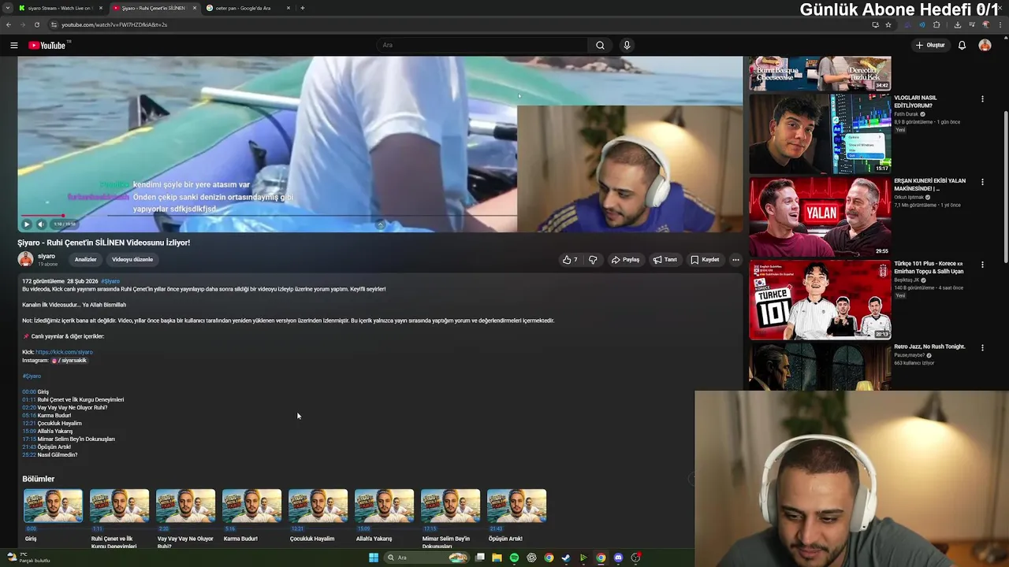Open the siyaro channel avatar

click(x=25, y=259)
